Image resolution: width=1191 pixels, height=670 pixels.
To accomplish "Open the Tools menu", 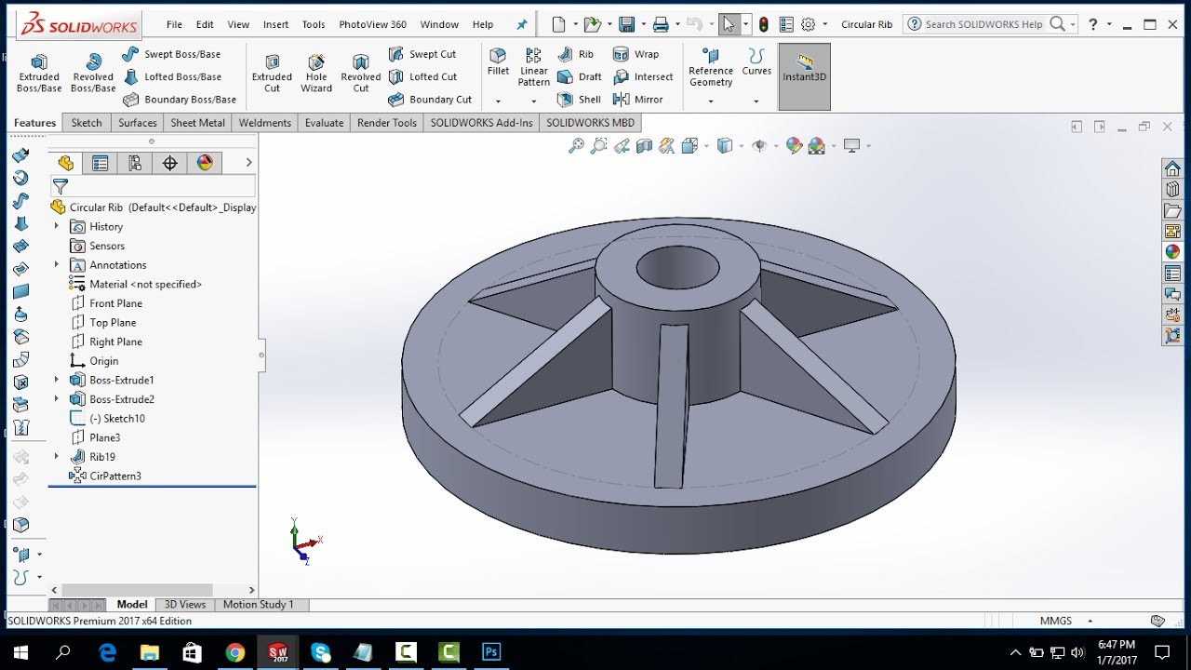I will pos(314,24).
